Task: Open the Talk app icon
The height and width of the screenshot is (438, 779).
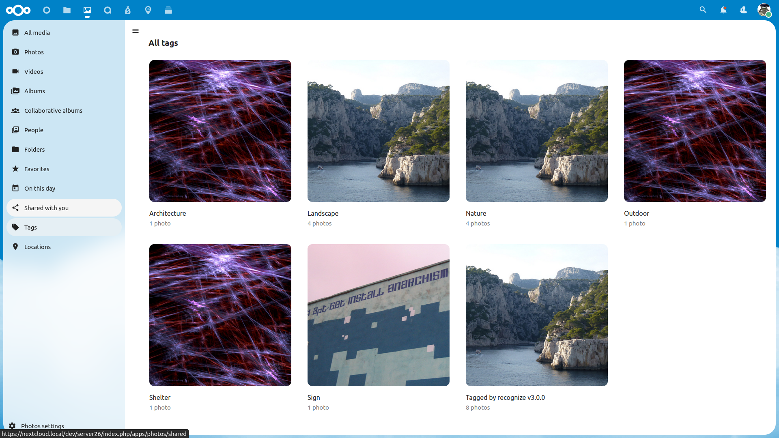Action: pyautogui.click(x=108, y=10)
